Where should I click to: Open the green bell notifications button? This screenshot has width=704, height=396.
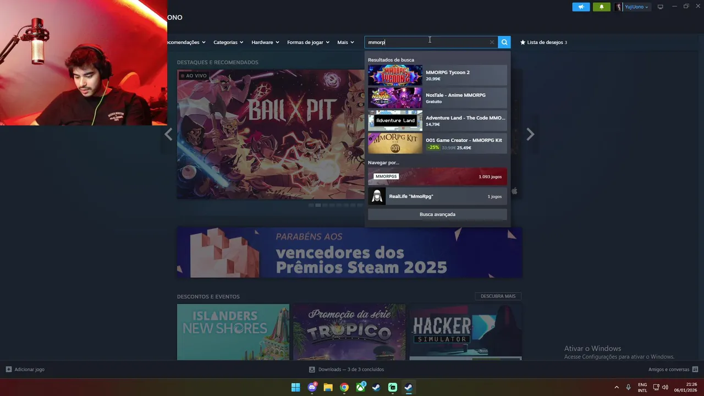(x=601, y=7)
